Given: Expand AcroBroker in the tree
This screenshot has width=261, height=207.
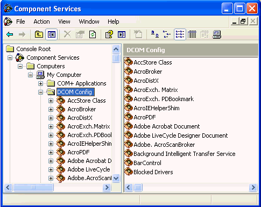Looking at the screenshot, I should [x=51, y=109].
